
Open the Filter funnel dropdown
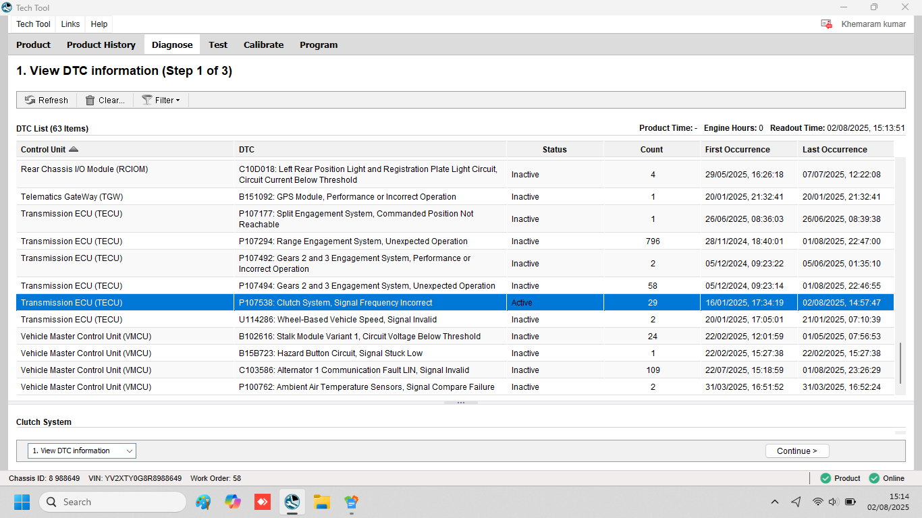point(147,100)
